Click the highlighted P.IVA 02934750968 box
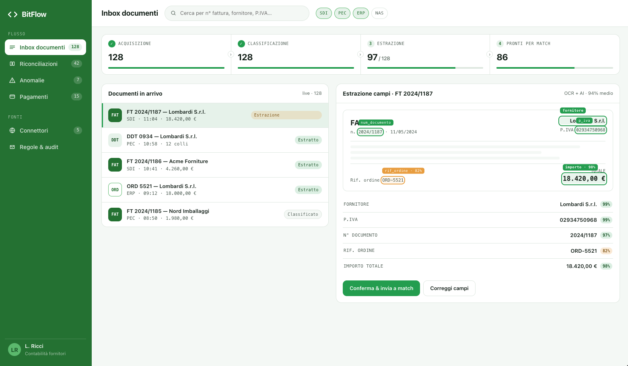 tap(591, 130)
